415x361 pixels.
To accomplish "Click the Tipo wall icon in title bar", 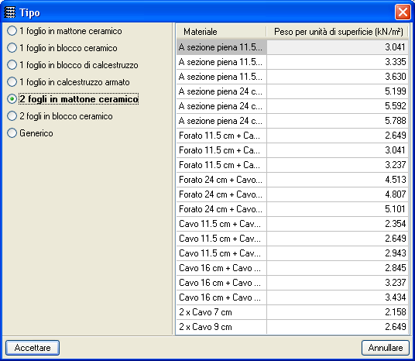I will click(x=10, y=12).
